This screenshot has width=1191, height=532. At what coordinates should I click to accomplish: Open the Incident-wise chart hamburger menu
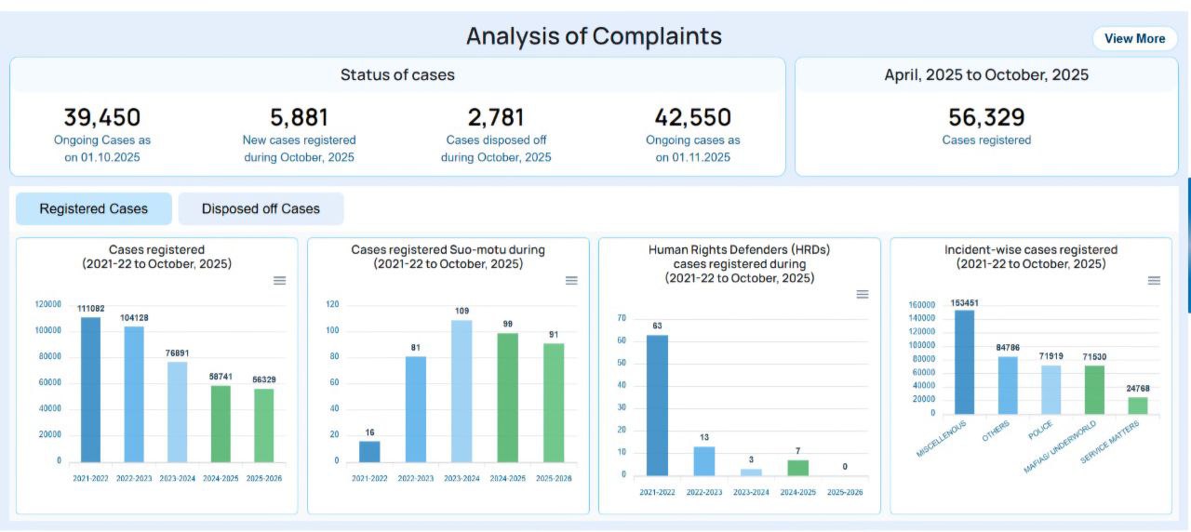point(1154,281)
